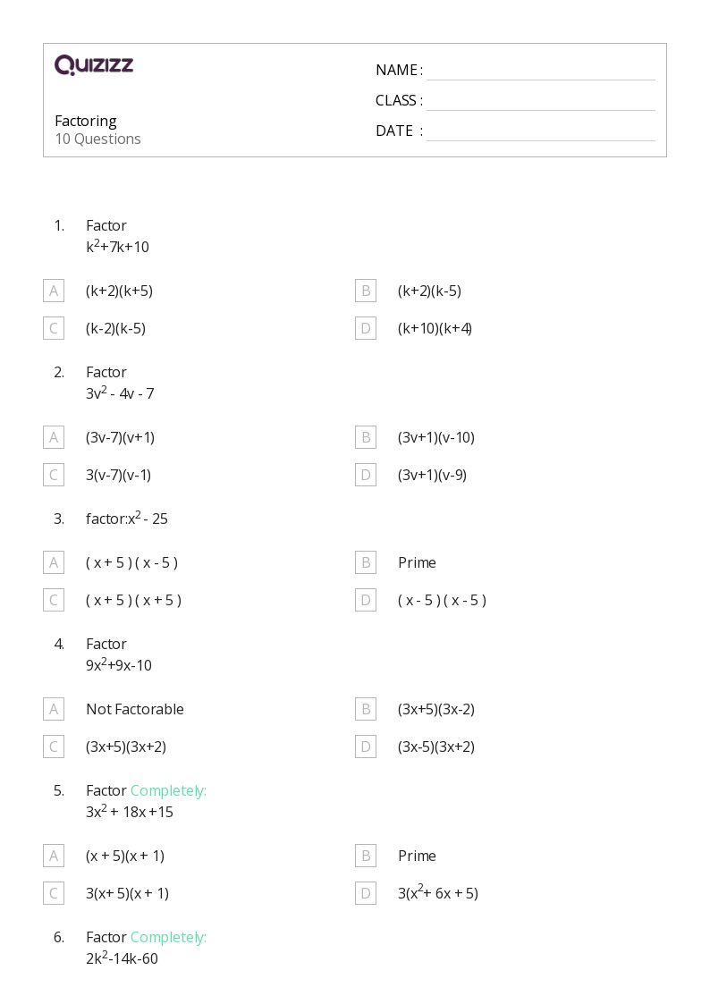This screenshot has height=1004, width=710.
Task: Check box C beside (k-2)(k-5)
Action: pyautogui.click(x=54, y=328)
